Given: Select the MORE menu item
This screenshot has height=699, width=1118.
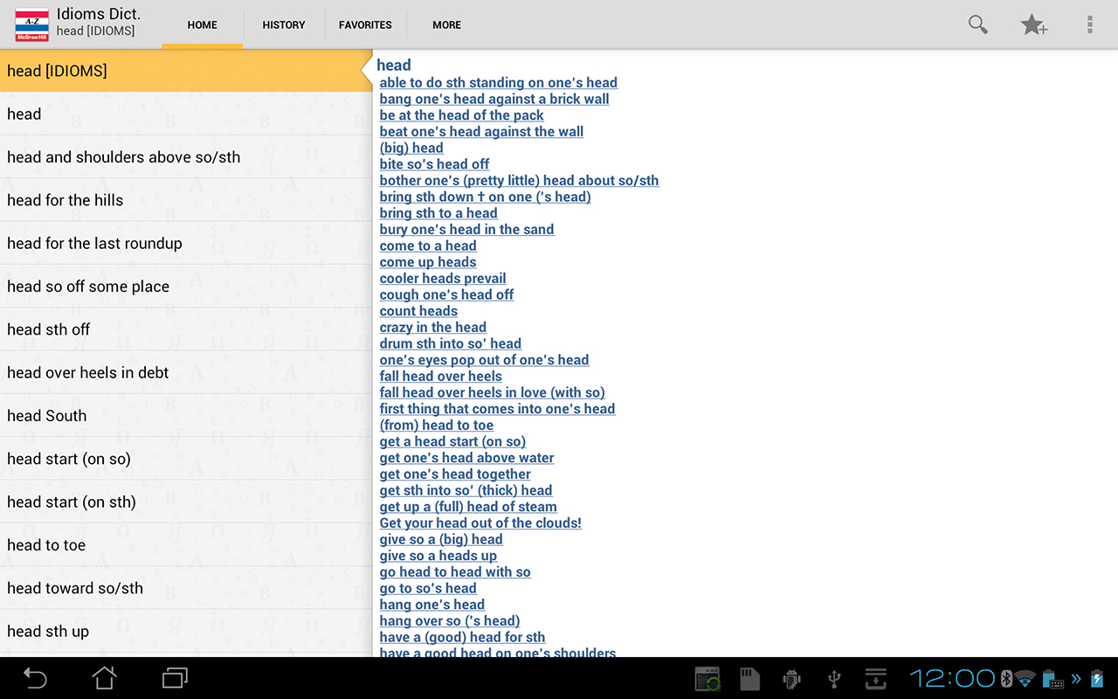Looking at the screenshot, I should tap(446, 24).
